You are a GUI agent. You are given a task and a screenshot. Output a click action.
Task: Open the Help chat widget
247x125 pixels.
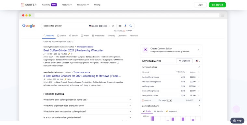coord(237,120)
